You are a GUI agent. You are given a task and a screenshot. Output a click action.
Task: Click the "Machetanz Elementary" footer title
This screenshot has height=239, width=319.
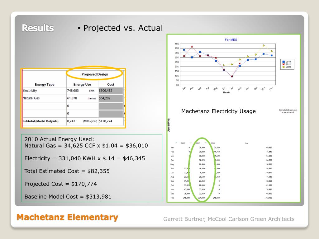pos(67,217)
